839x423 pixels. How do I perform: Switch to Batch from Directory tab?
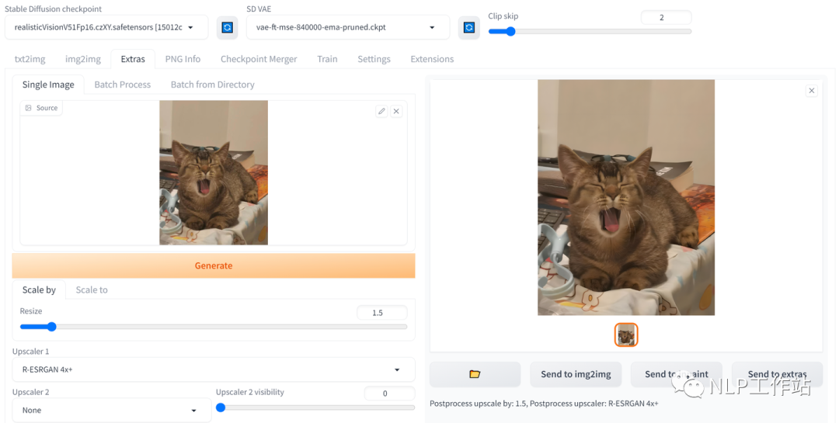(x=212, y=85)
